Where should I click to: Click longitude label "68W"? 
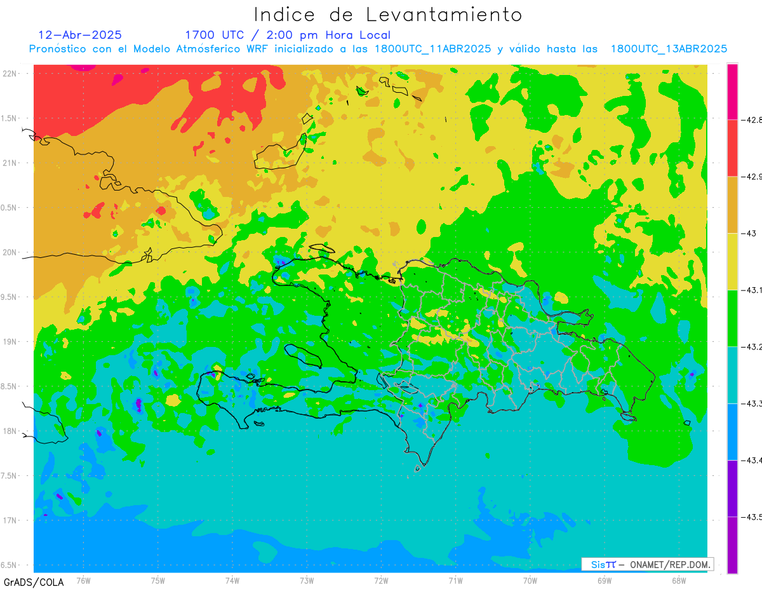click(x=679, y=580)
